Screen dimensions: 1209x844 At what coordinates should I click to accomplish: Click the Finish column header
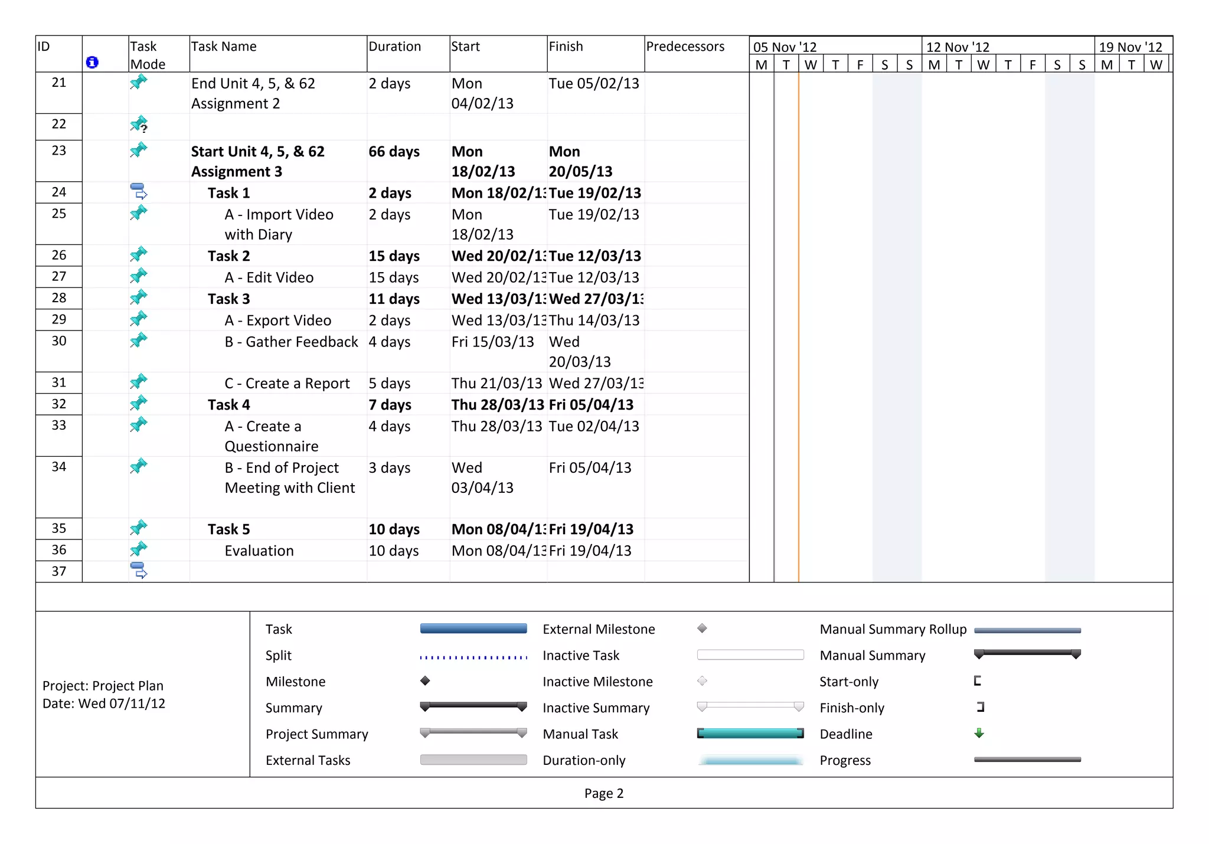pos(596,54)
